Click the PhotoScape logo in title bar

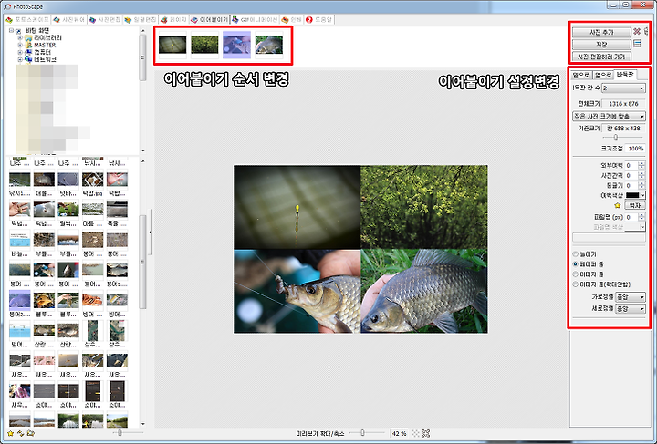pyautogui.click(x=7, y=6)
